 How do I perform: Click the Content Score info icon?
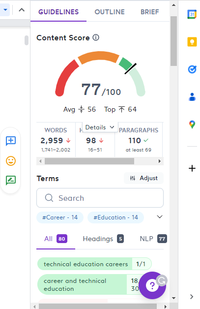click(x=96, y=37)
